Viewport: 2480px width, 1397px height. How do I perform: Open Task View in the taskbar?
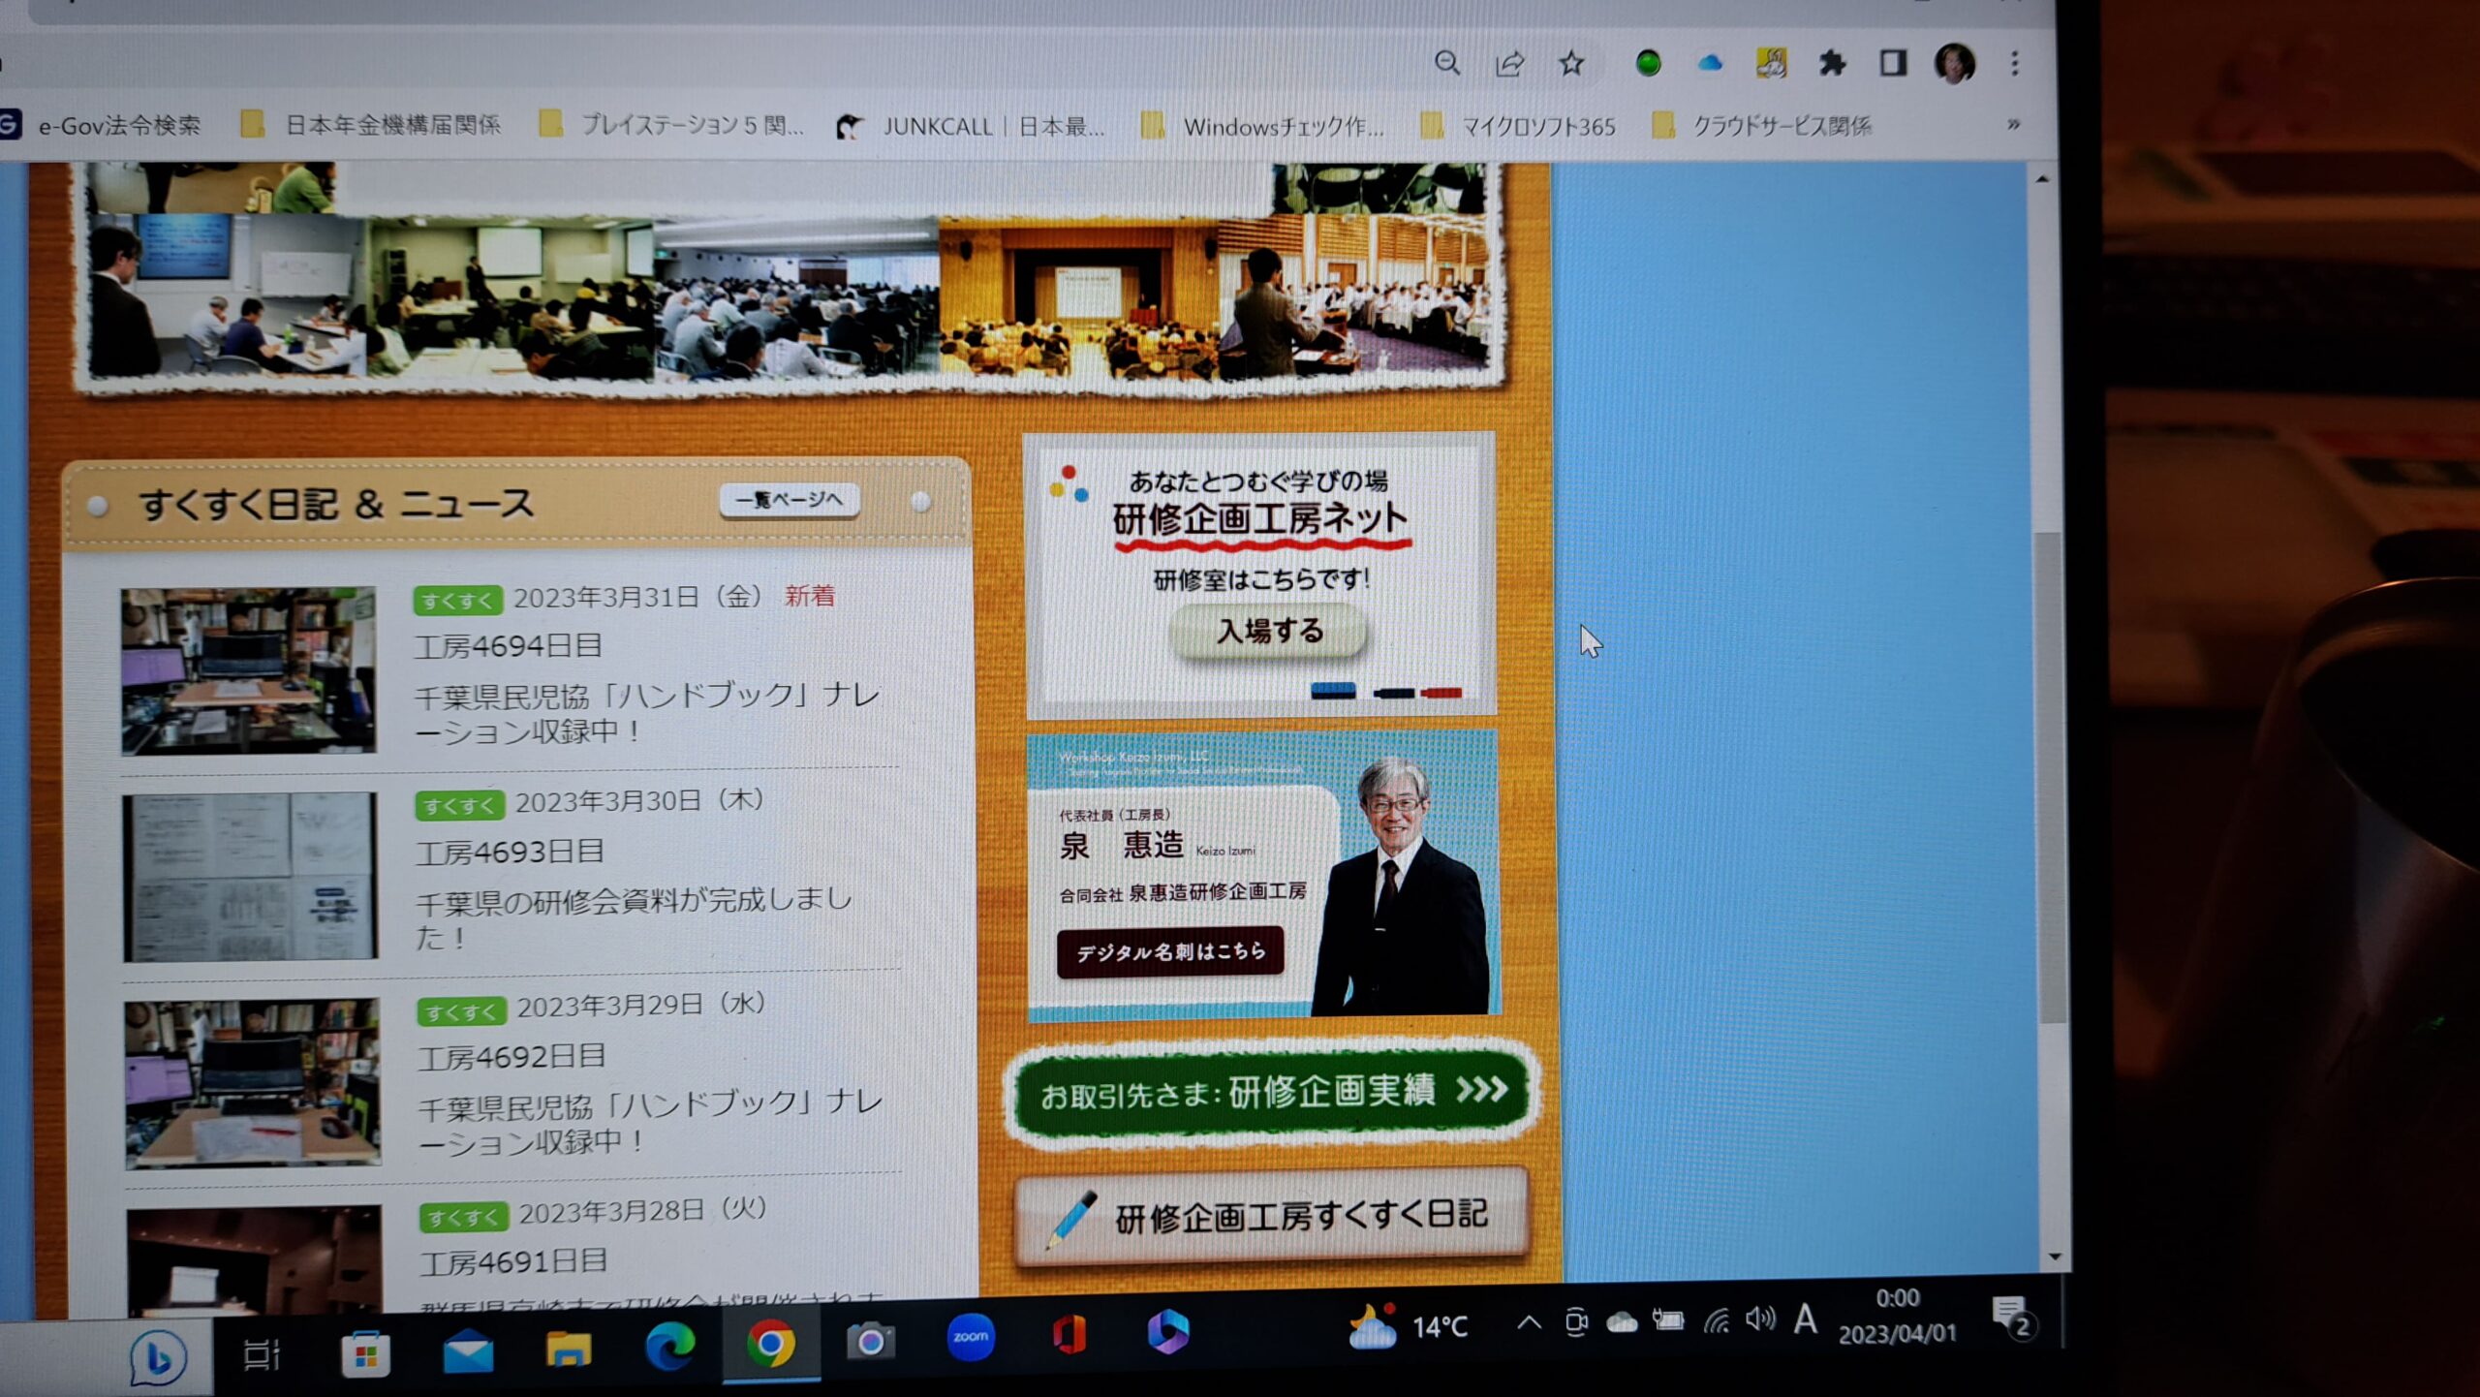pyautogui.click(x=262, y=1353)
